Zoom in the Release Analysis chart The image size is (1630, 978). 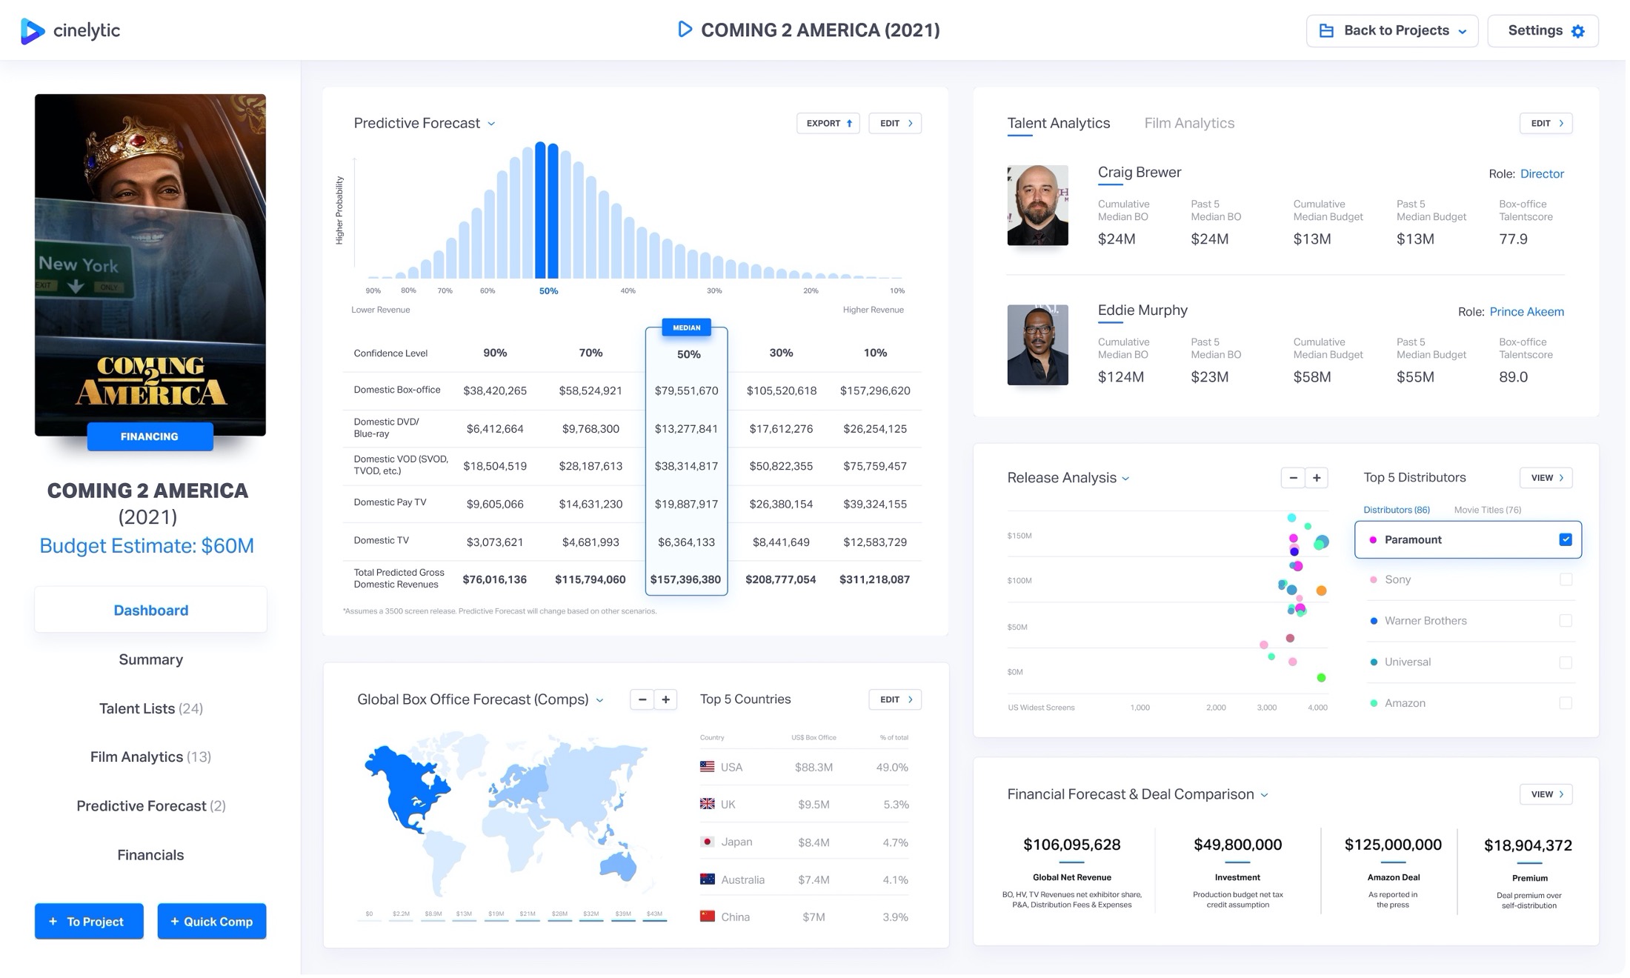pyautogui.click(x=1317, y=478)
